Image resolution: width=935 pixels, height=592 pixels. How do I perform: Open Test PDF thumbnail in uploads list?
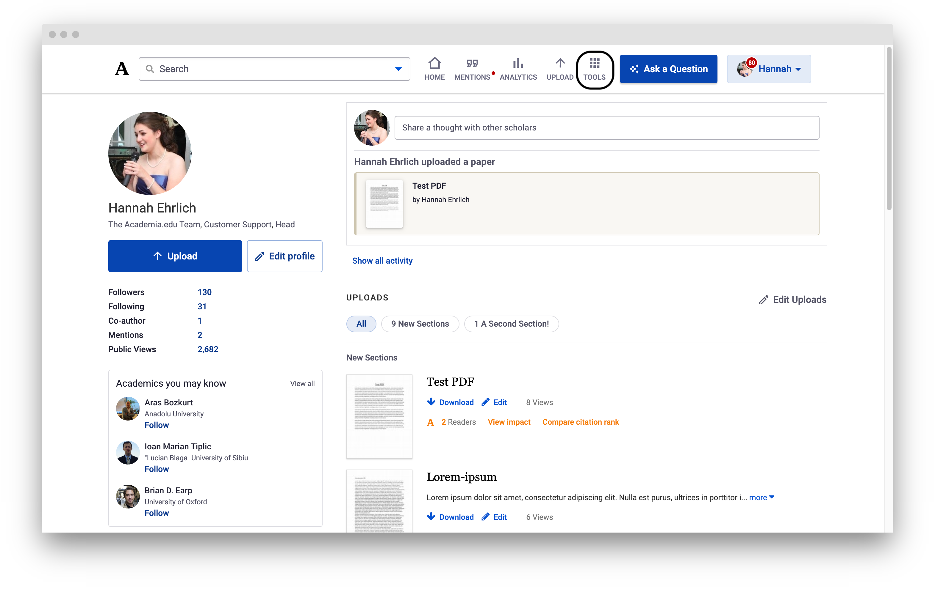[379, 417]
